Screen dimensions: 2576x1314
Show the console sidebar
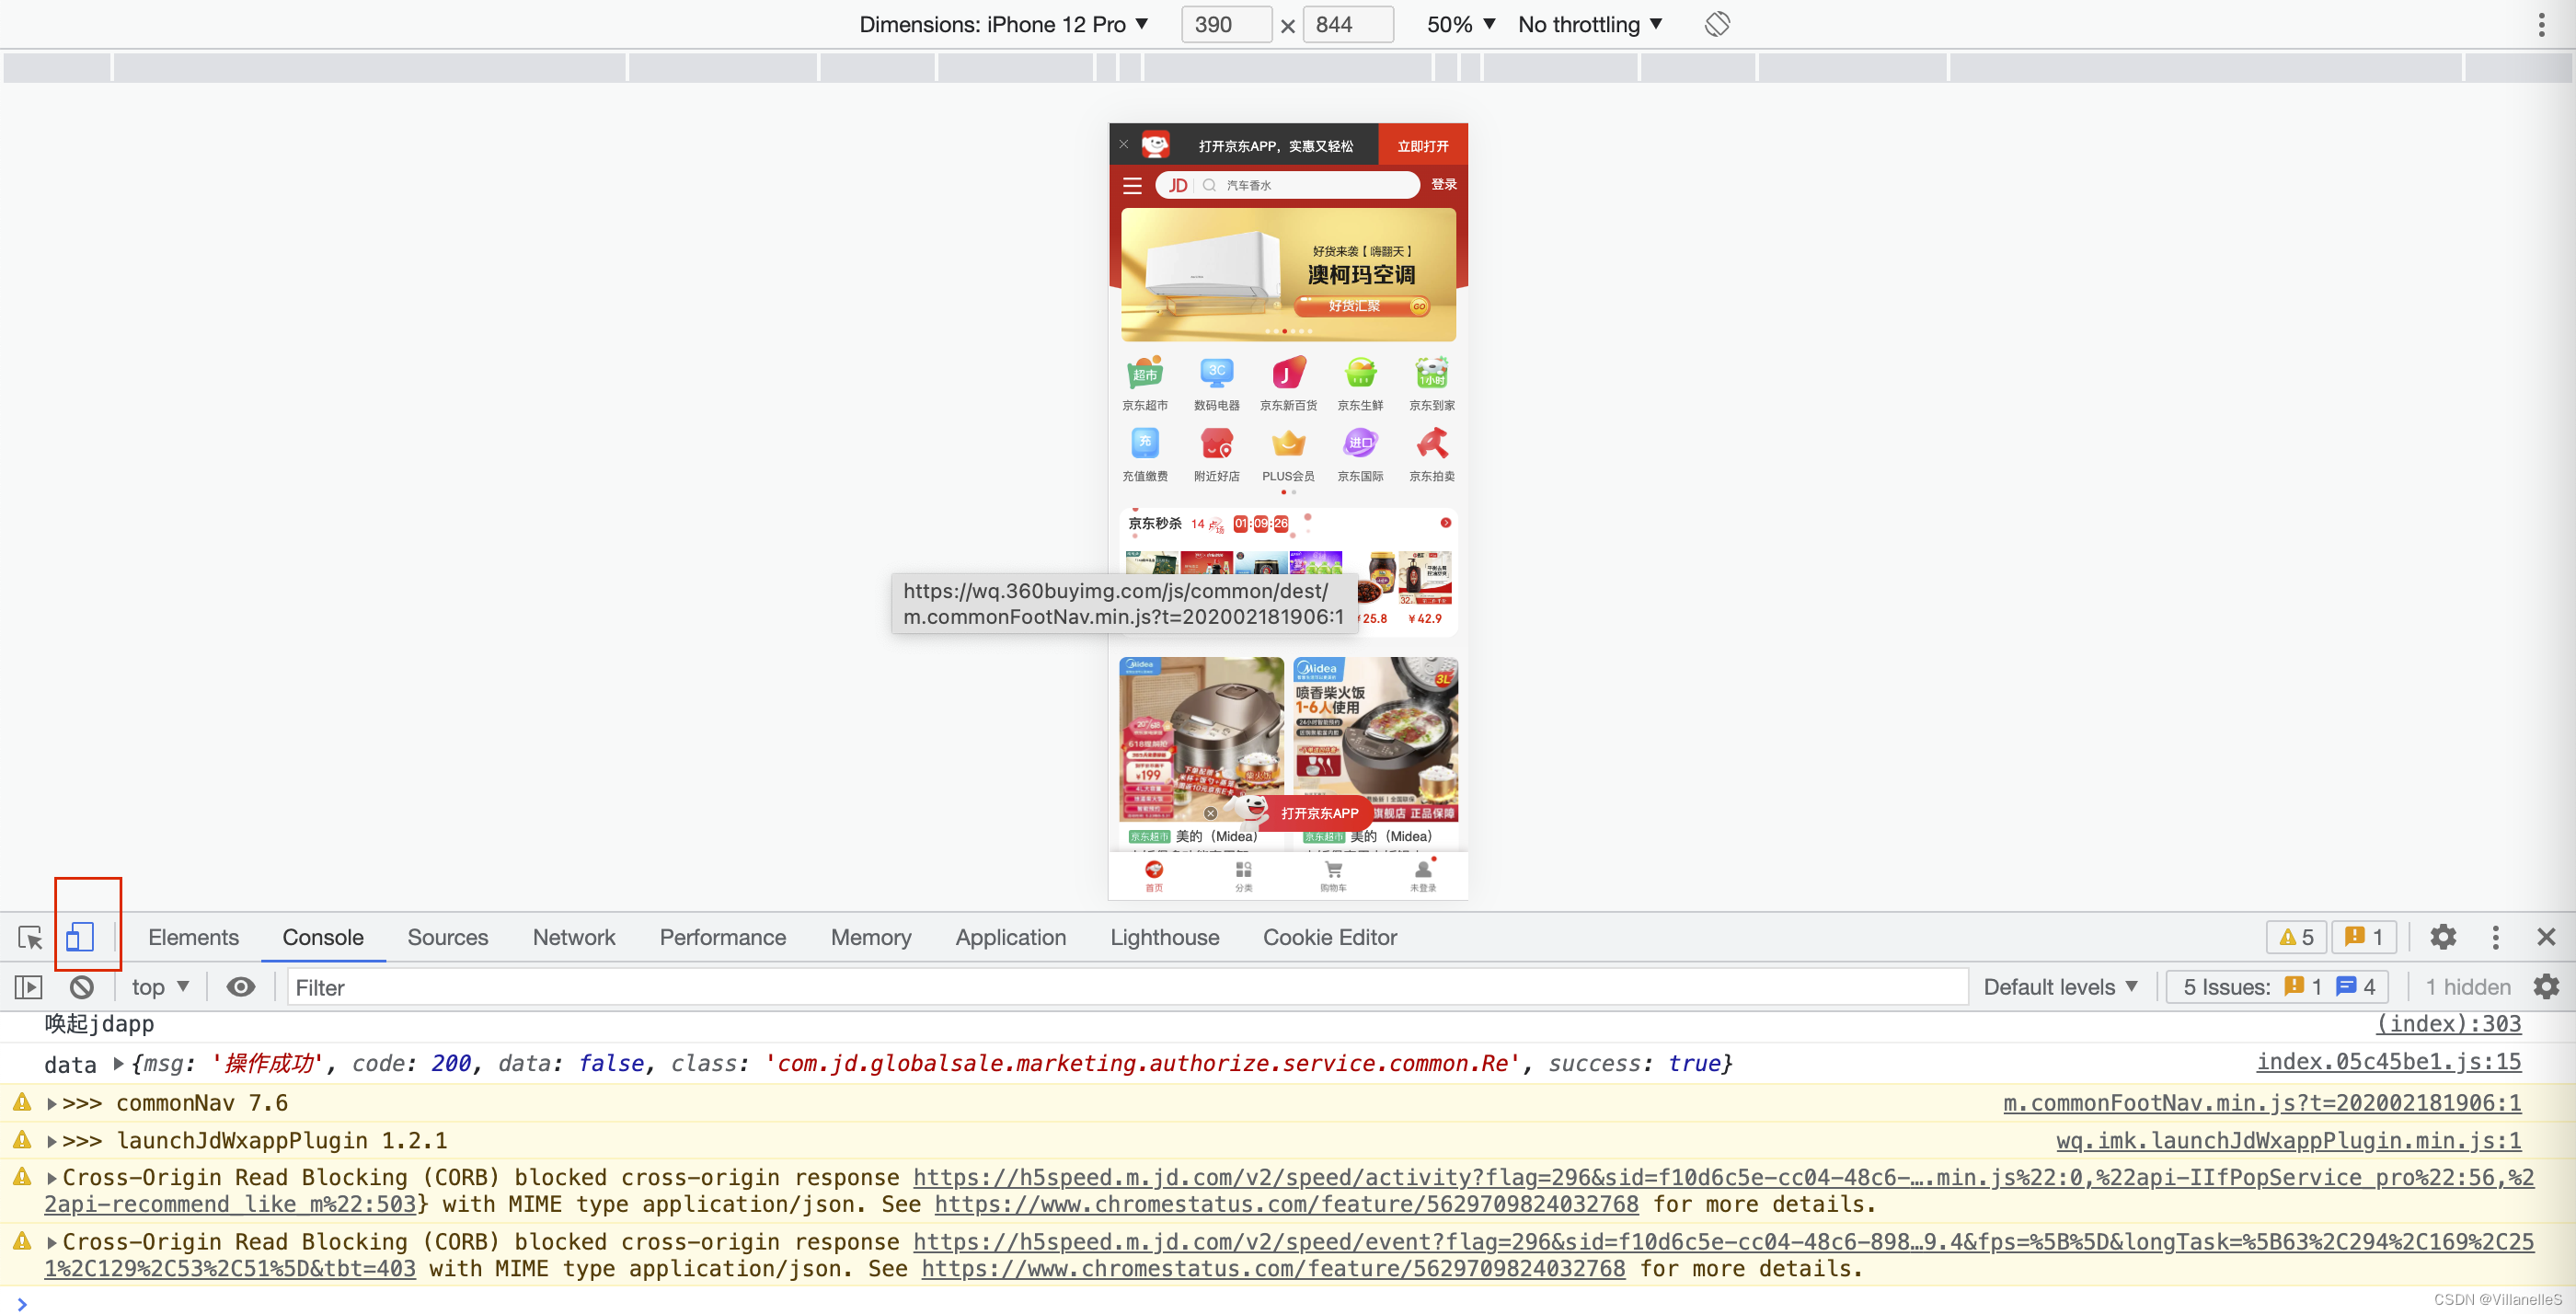(29, 987)
